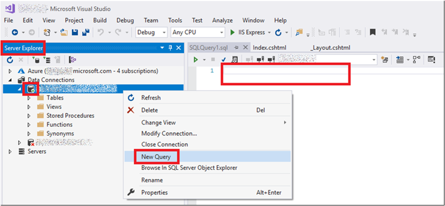Pin the Server Explorer panel
The image size is (445, 206).
(x=170, y=48)
